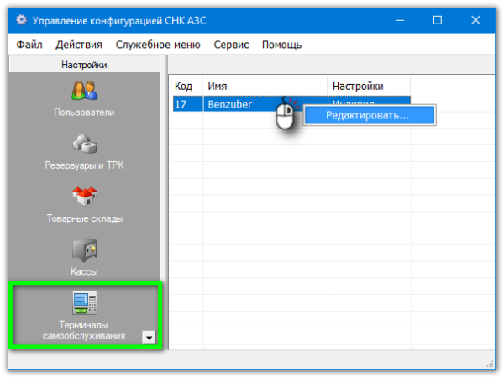This screenshot has height=378, width=504.
Task: Open the Действия menu
Action: click(x=79, y=45)
